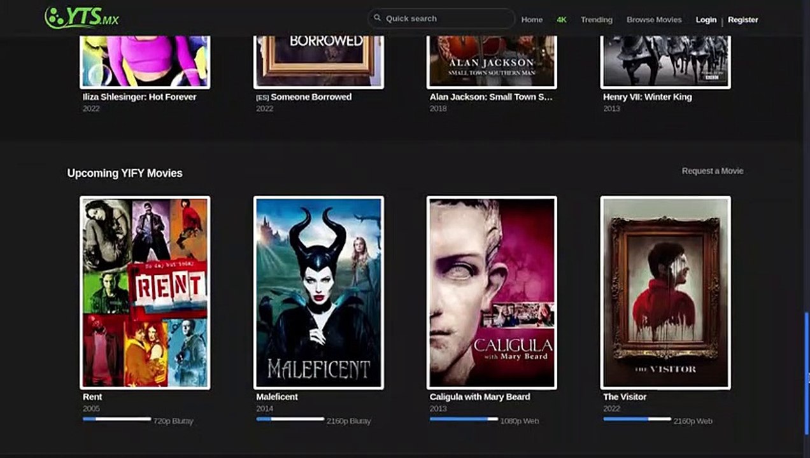Click the Upcoming YIFY Movies heading
The width and height of the screenshot is (810, 458).
pyautogui.click(x=125, y=173)
